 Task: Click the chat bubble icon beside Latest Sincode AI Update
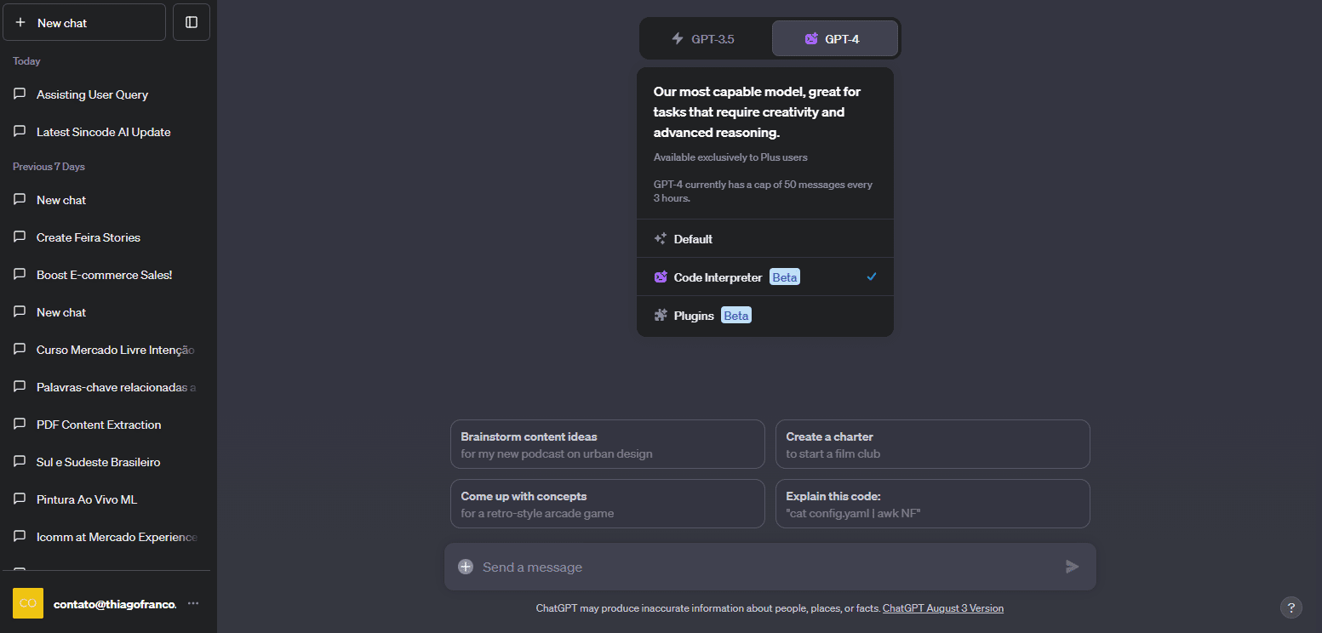pyautogui.click(x=20, y=132)
